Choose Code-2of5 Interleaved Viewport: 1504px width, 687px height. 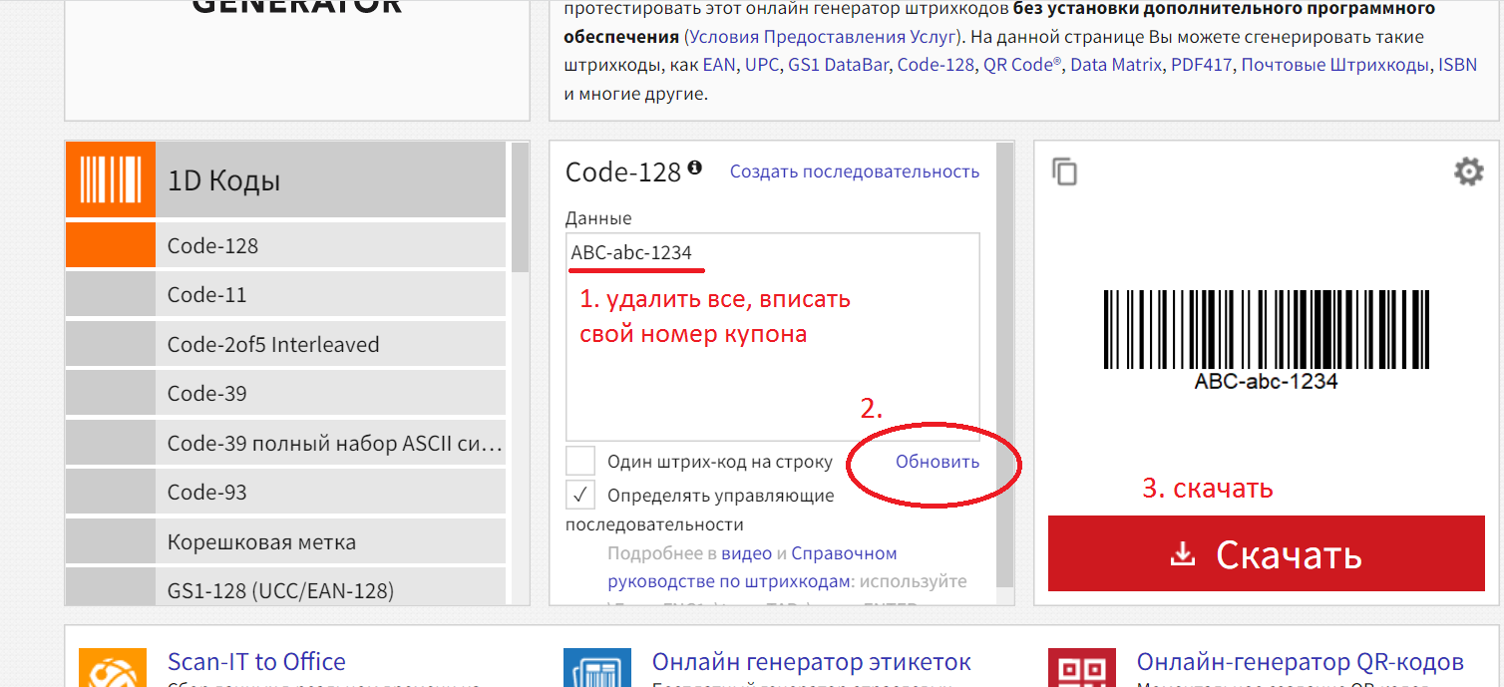286,345
